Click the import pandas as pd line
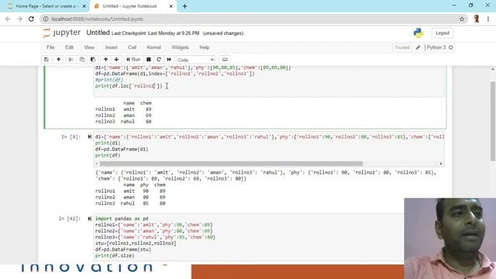The height and width of the screenshot is (279, 496). pyautogui.click(x=122, y=219)
